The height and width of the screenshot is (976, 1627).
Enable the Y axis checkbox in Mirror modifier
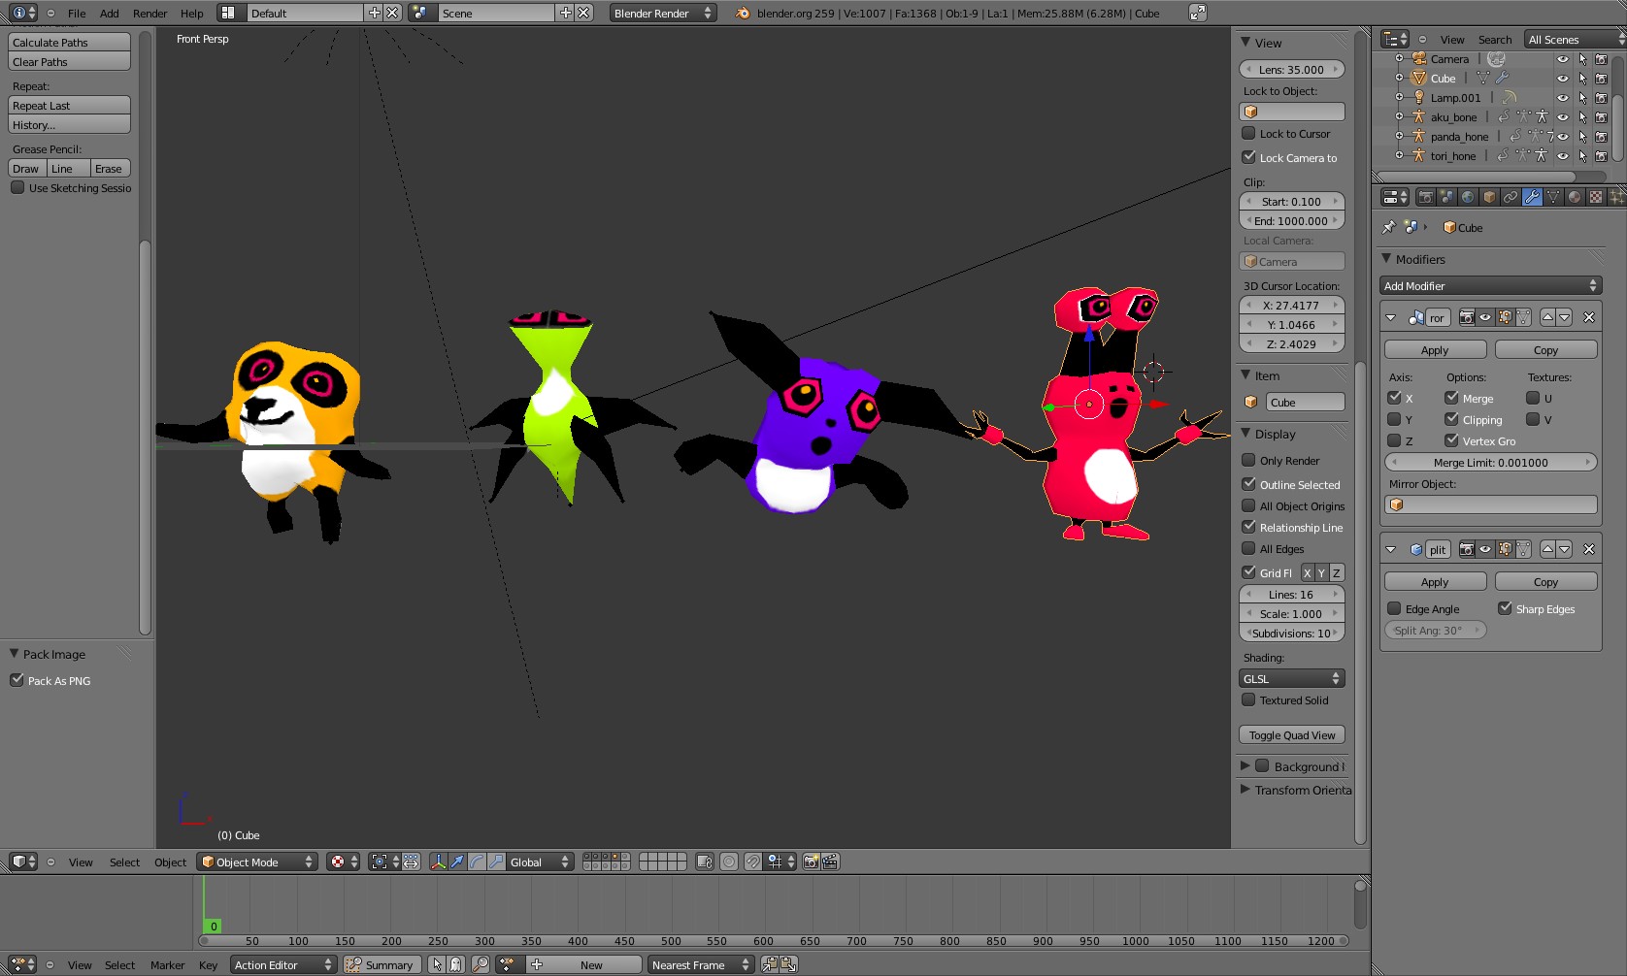tap(1396, 419)
